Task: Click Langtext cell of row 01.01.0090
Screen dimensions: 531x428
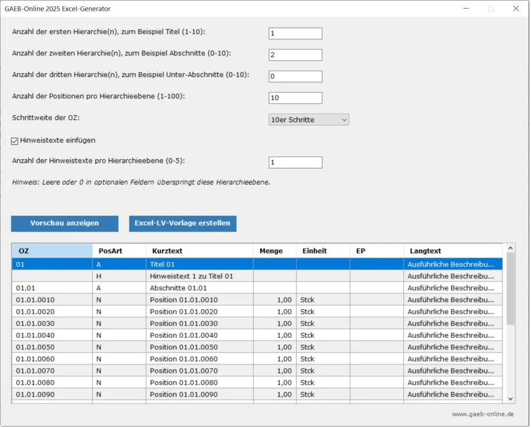Action: click(453, 394)
